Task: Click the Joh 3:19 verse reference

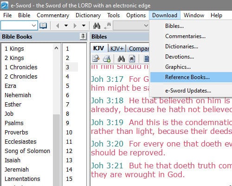Action: click(x=107, y=122)
